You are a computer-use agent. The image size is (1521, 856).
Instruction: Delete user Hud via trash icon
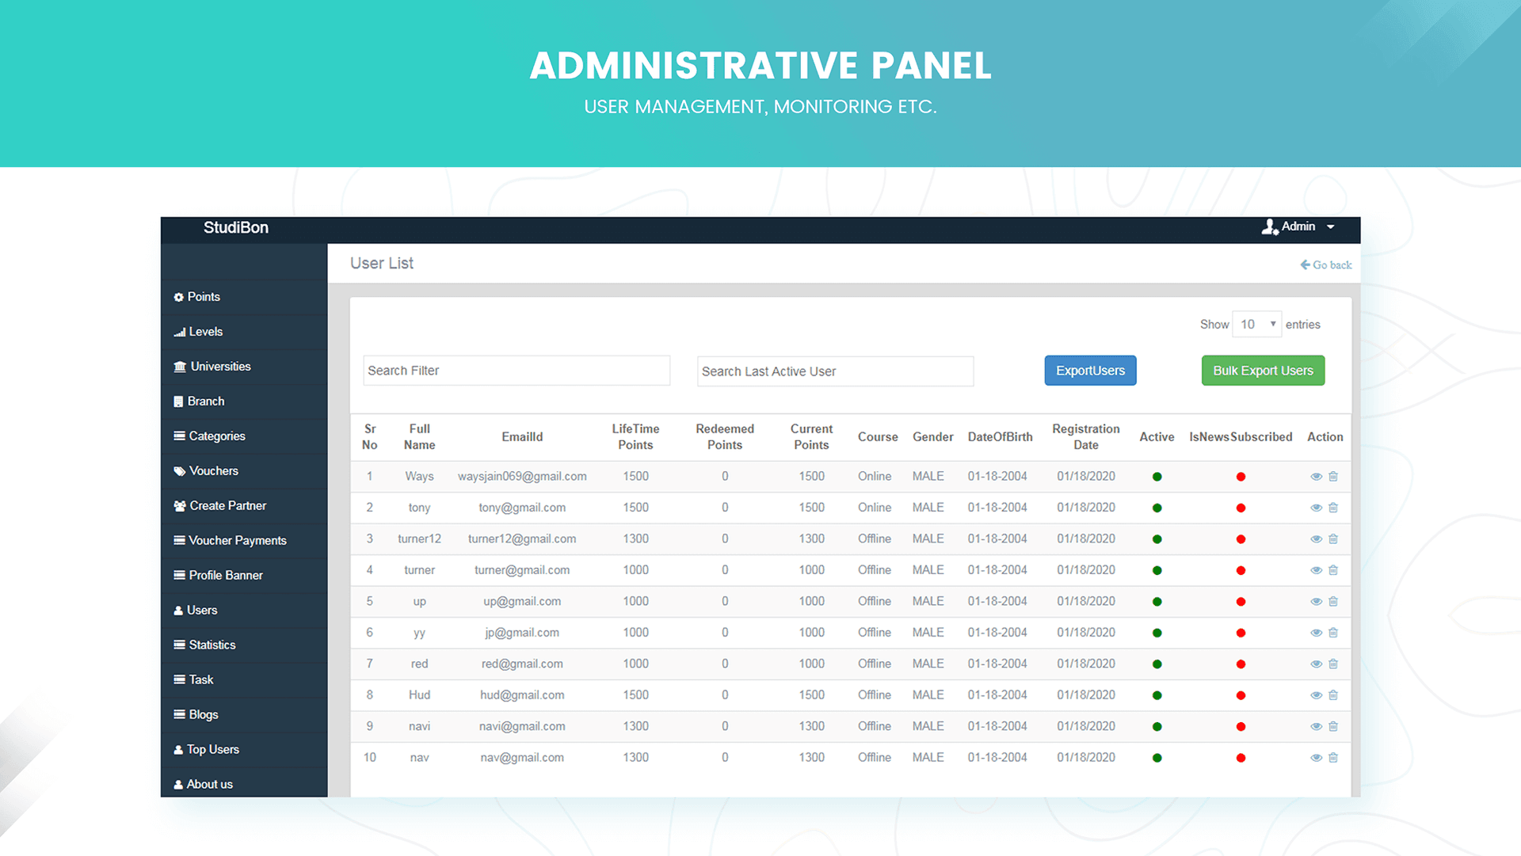click(1333, 695)
